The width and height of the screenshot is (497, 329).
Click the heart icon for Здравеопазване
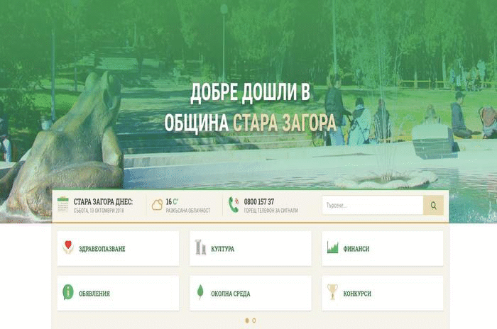tap(68, 247)
